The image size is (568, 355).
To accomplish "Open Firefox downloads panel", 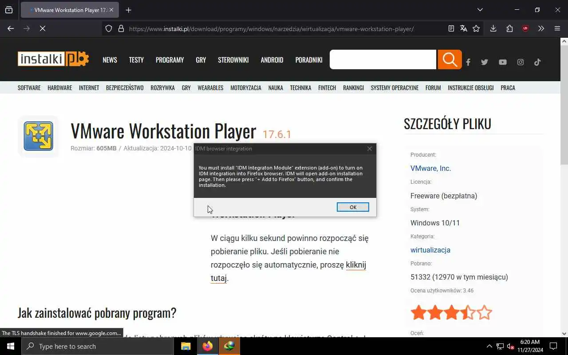I will (493, 28).
